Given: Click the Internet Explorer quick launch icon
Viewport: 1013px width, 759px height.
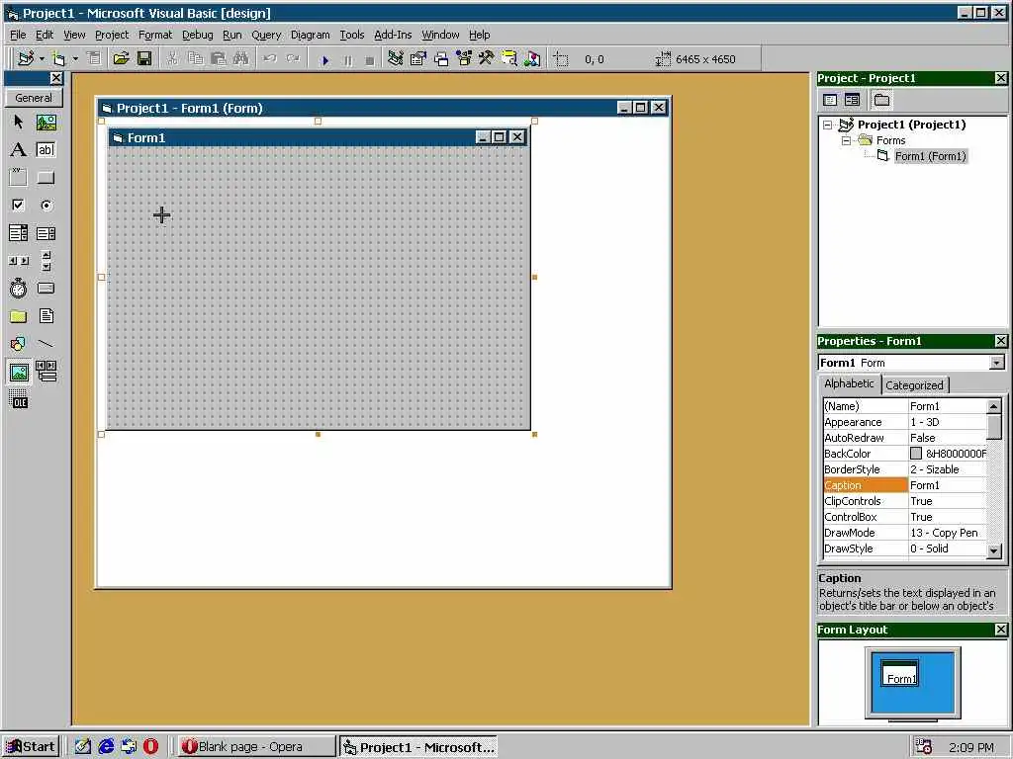Looking at the screenshot, I should [105, 747].
